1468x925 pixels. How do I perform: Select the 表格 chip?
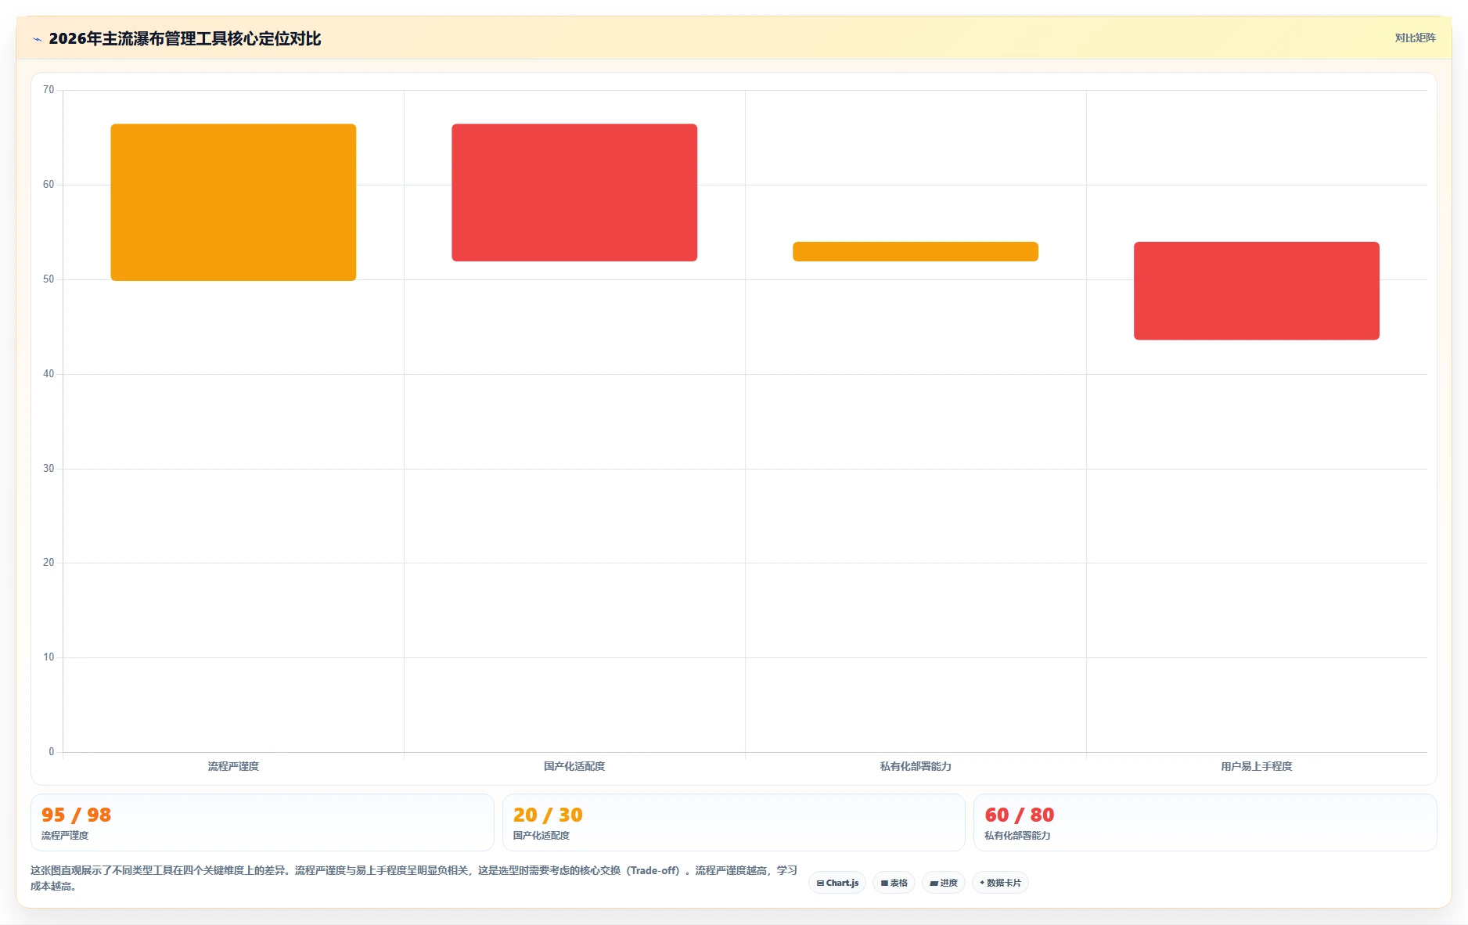(894, 883)
